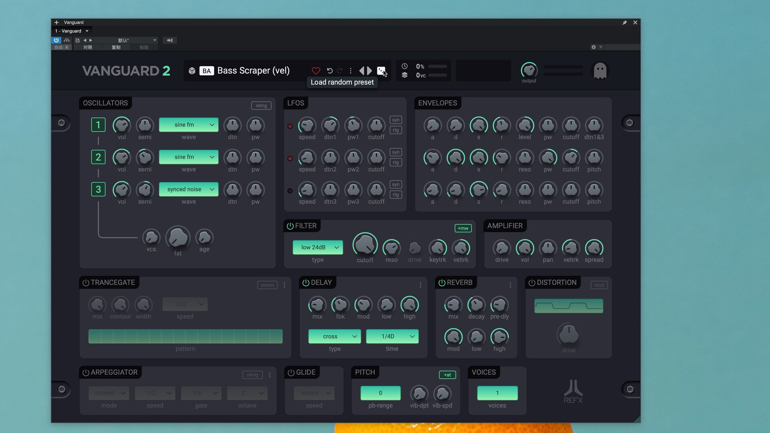770x433 pixels.
Task: Open the Trancegate three-dot options menu
Action: click(x=285, y=285)
